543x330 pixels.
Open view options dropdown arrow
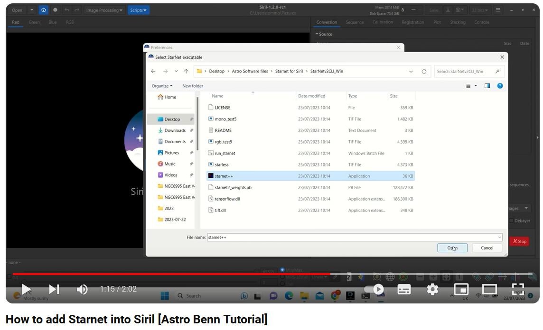pos(476,86)
